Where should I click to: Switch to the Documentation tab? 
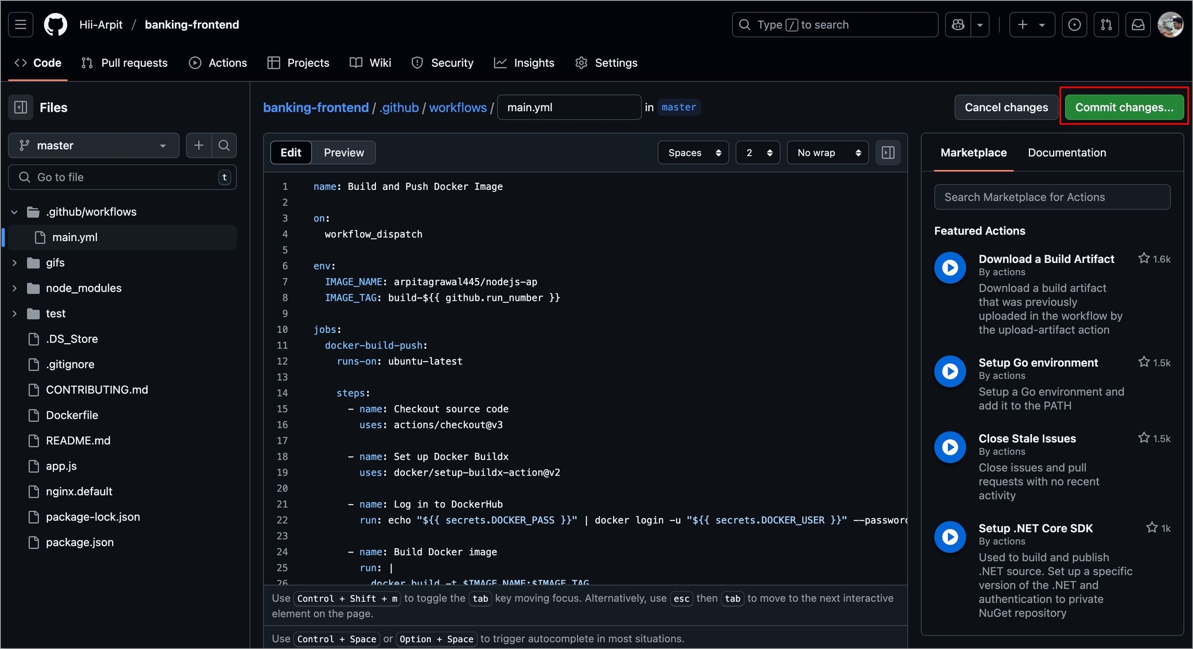[x=1067, y=153]
